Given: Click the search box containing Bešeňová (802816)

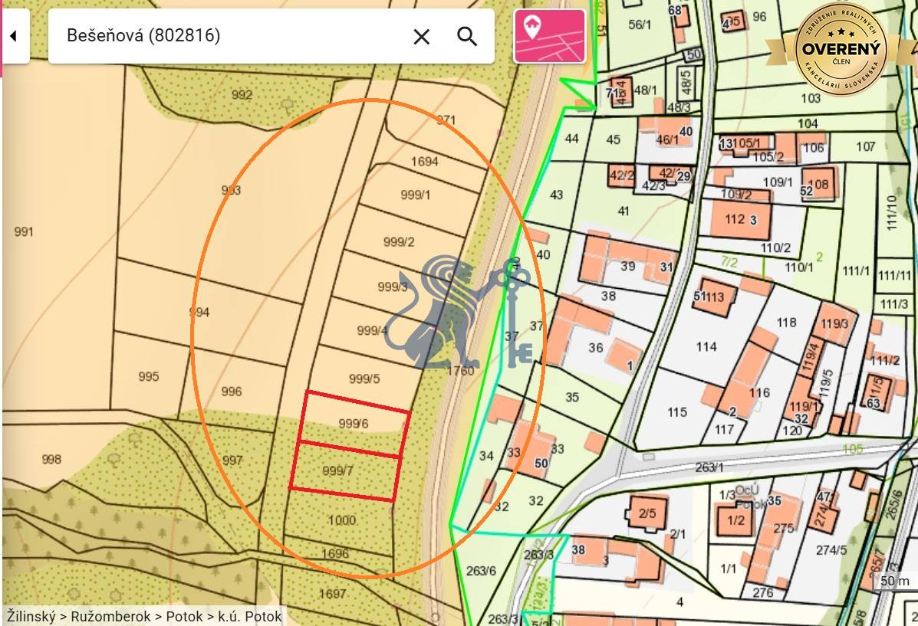Looking at the screenshot, I should [230, 36].
